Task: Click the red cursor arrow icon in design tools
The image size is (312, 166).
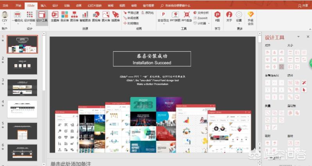Action: (304, 90)
